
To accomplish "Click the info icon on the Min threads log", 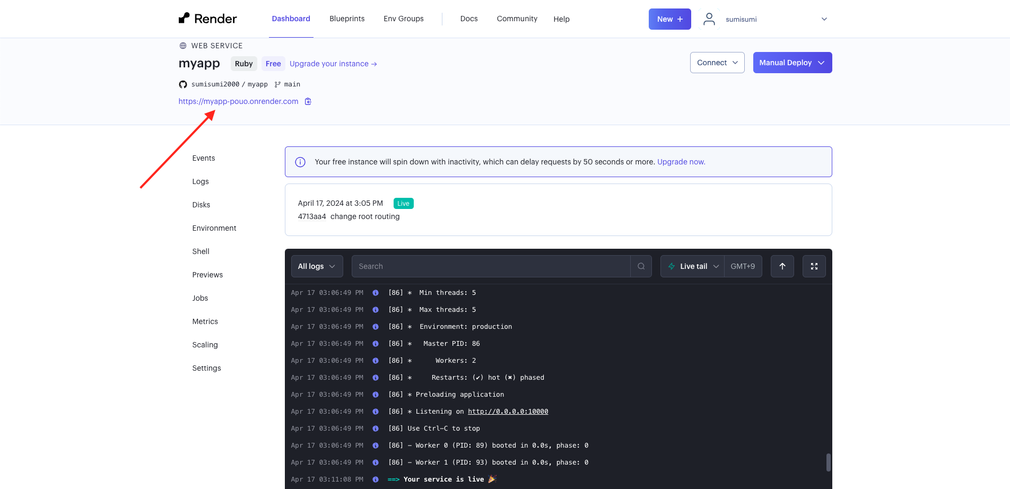I will pos(376,293).
